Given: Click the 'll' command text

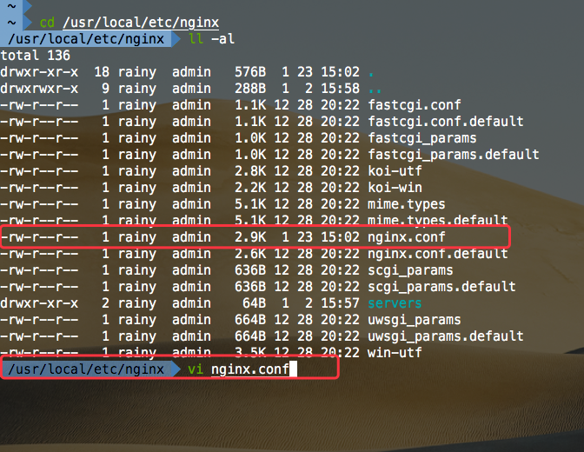Looking at the screenshot, I should [x=196, y=39].
